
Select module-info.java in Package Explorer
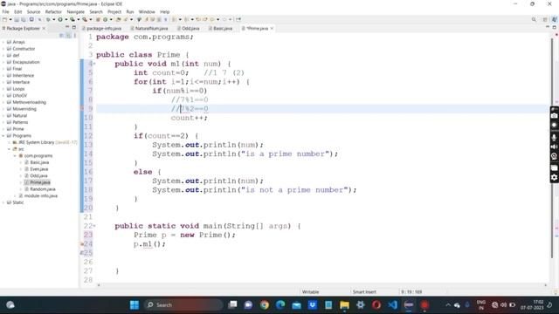(x=38, y=196)
